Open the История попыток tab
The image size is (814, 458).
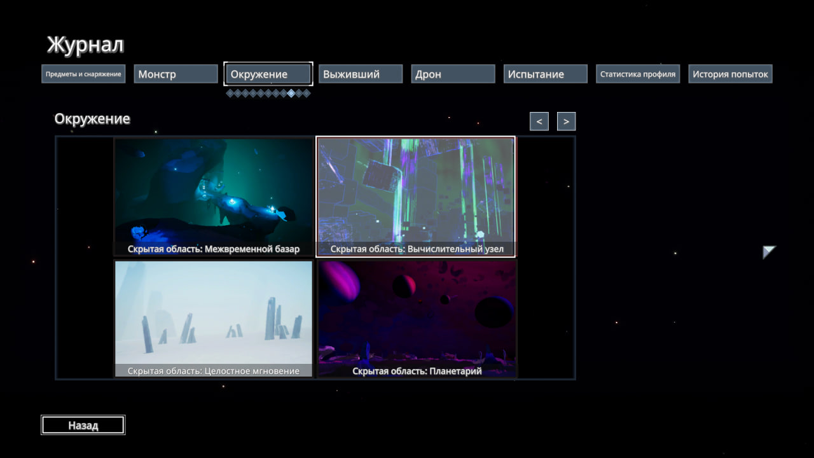(x=730, y=74)
